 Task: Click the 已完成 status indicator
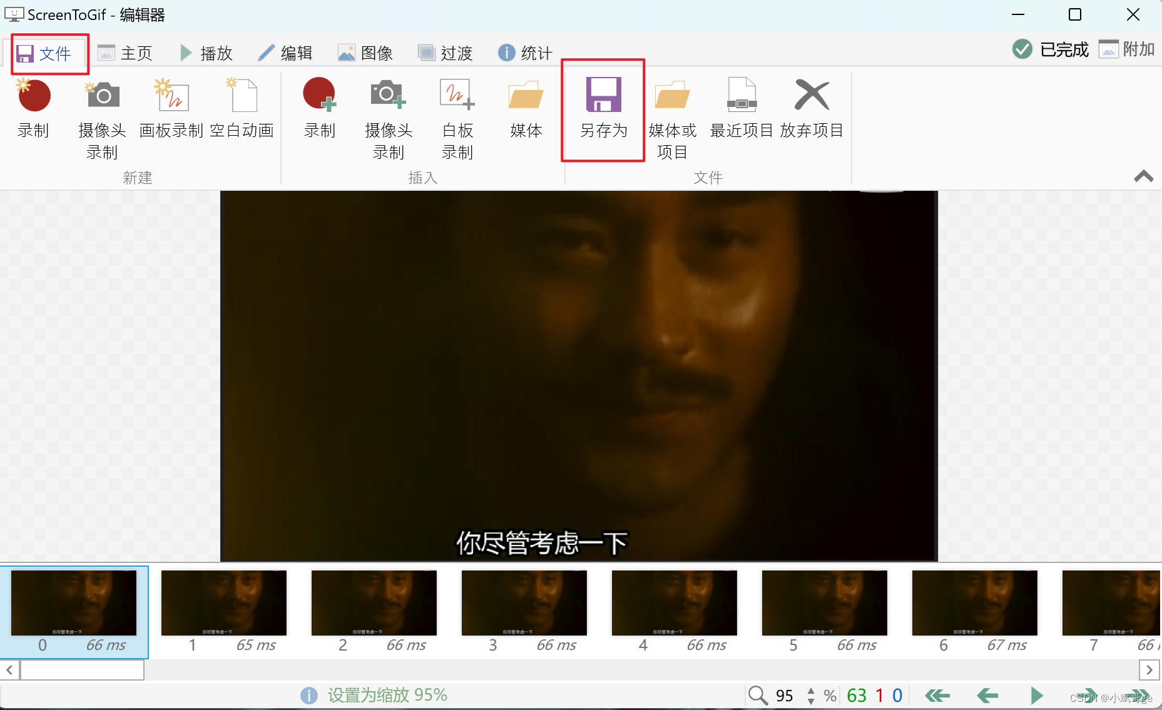pos(1051,49)
